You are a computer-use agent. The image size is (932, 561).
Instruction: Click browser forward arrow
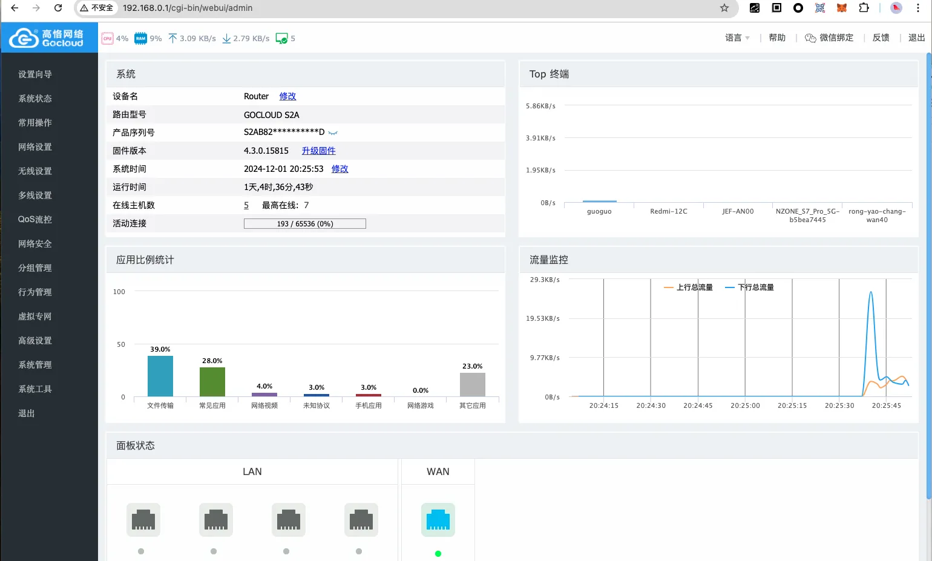click(x=36, y=8)
